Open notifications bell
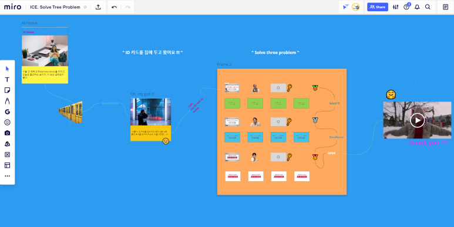Viewport: 454px width, 227px height. point(417,7)
